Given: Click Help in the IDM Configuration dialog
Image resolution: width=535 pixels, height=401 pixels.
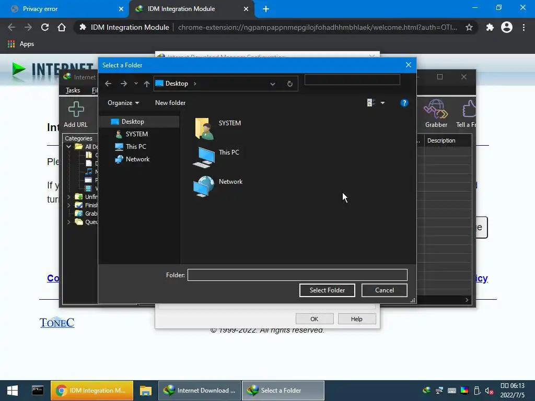Looking at the screenshot, I should [356, 319].
